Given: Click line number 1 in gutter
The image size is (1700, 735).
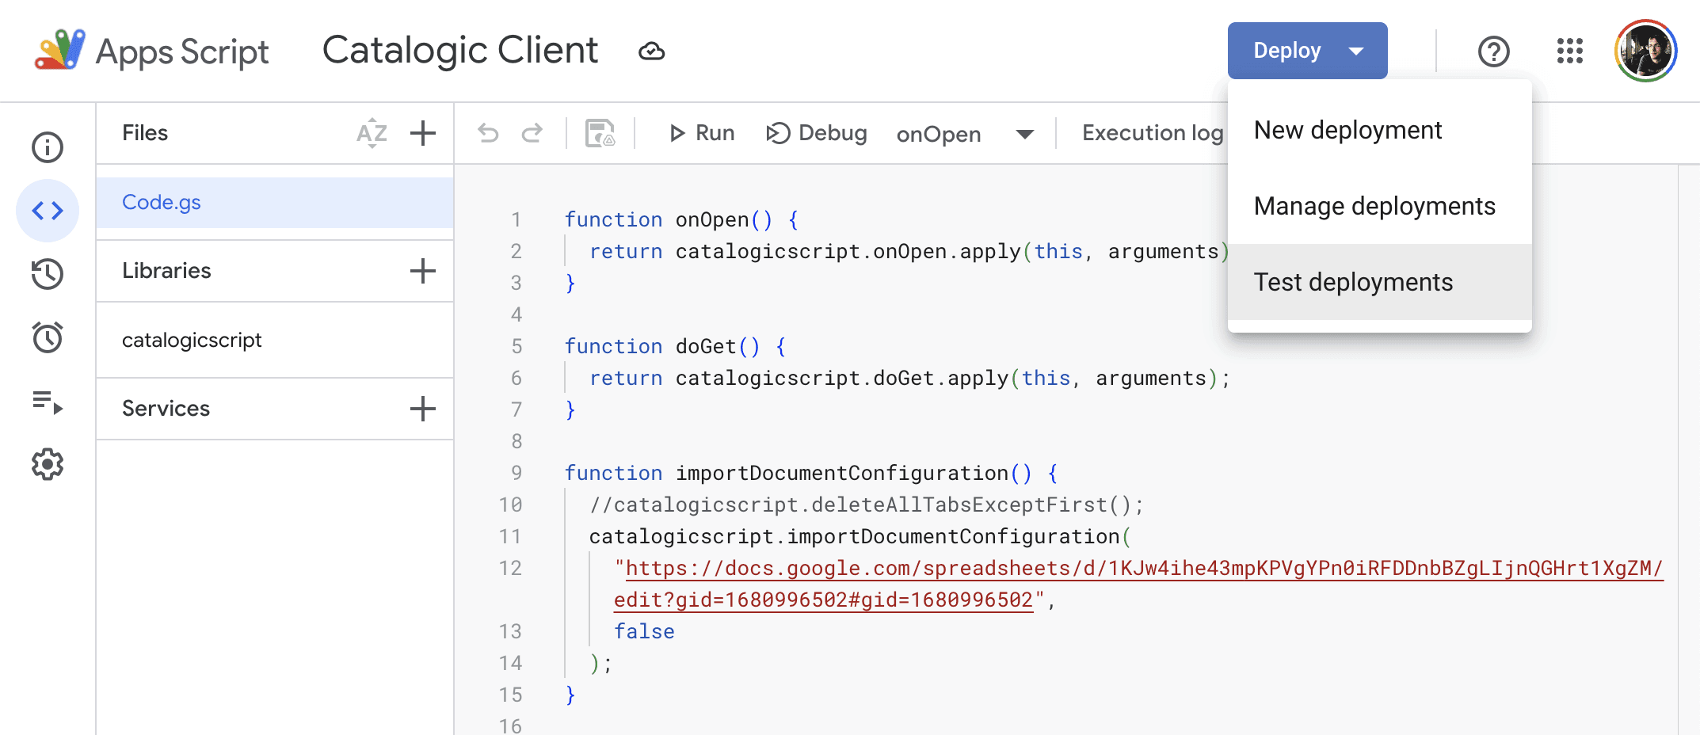Looking at the screenshot, I should click(x=516, y=219).
